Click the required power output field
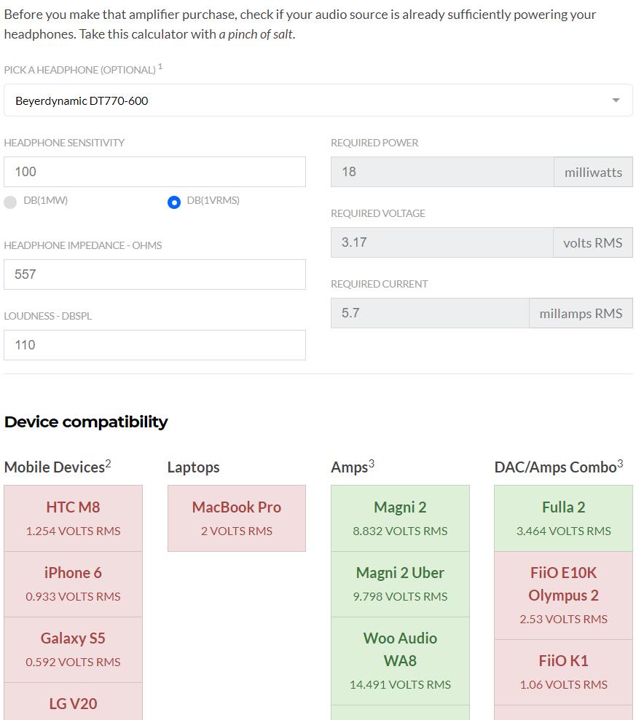636x720 pixels. point(441,172)
